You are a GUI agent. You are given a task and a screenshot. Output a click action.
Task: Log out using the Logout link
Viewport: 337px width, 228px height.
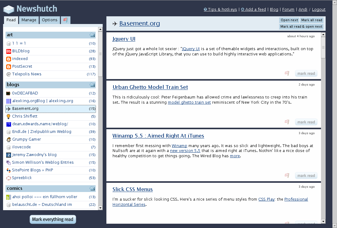coord(319,10)
